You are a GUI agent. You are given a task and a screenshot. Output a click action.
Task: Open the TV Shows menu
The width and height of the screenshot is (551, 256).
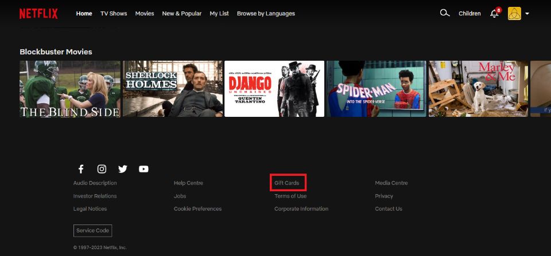(114, 13)
